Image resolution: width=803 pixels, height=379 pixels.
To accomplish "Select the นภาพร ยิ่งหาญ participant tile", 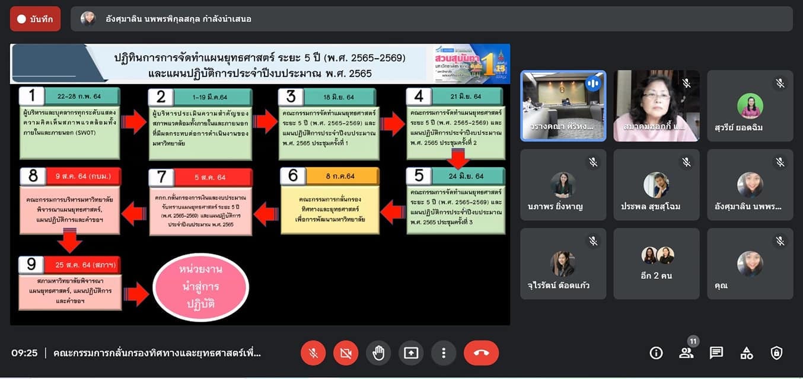I will click(563, 185).
